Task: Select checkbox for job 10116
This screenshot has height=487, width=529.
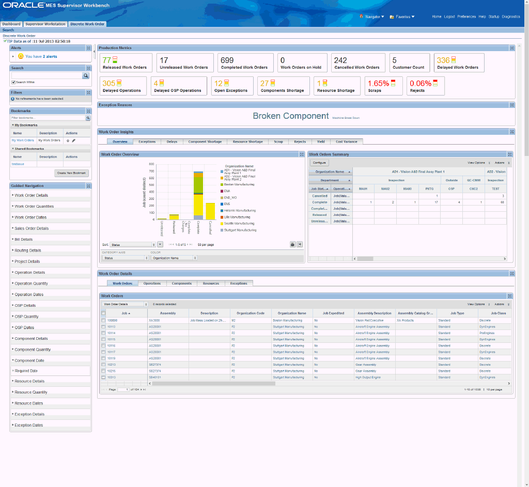Action: click(103, 345)
